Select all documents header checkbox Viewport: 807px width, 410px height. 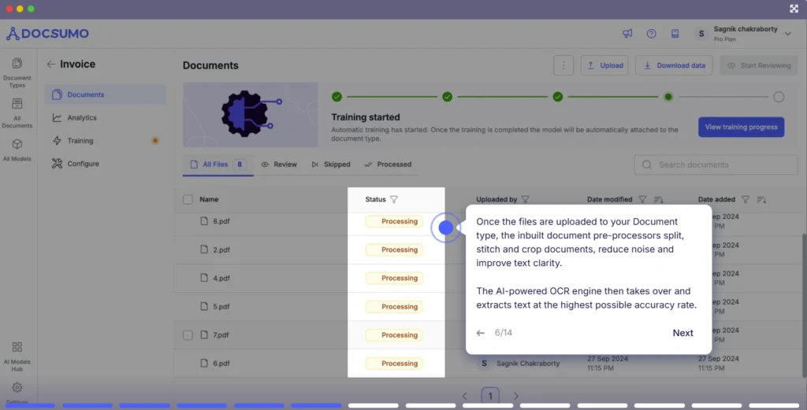coord(188,199)
